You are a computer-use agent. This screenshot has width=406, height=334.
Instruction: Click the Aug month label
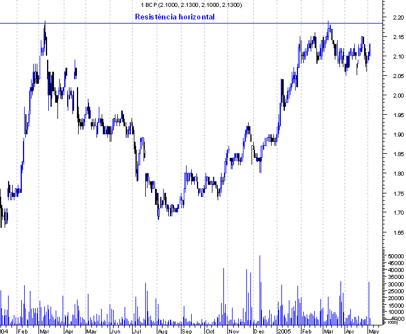[x=163, y=331]
